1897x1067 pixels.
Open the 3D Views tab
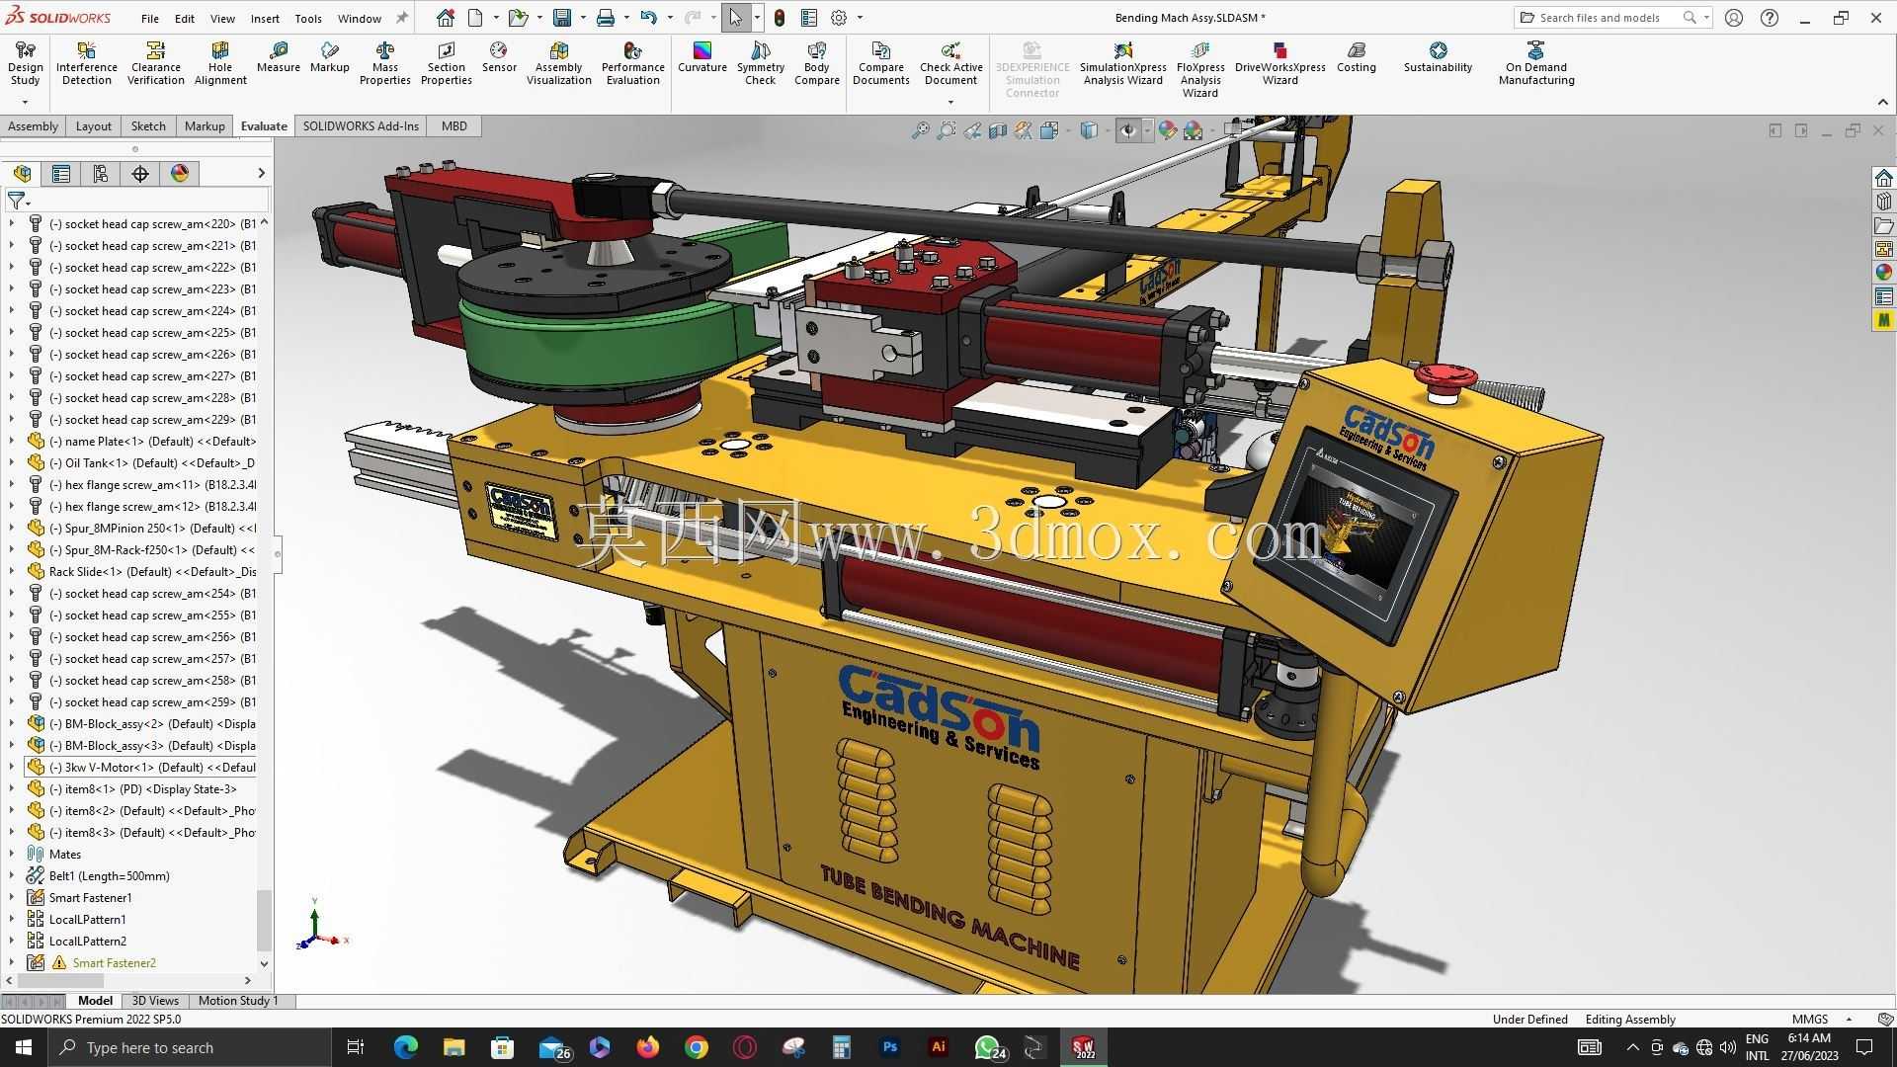155,1001
